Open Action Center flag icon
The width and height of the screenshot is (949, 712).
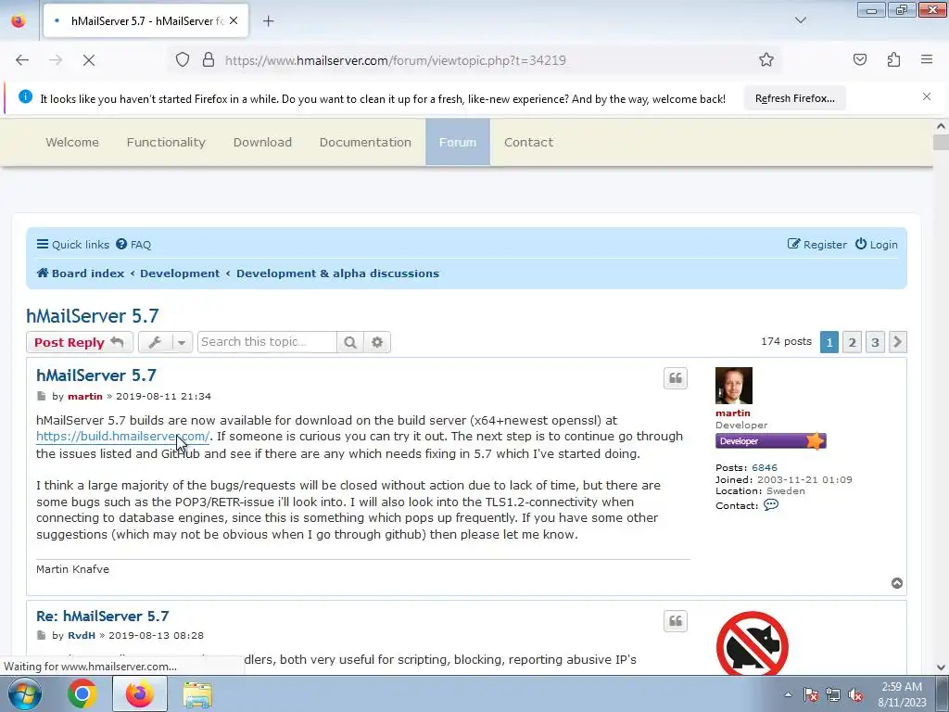810,694
